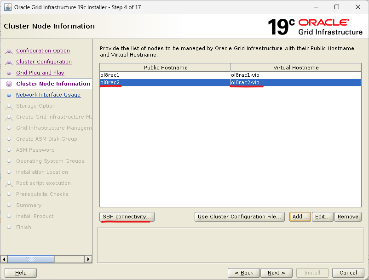Add a new cluster node
The image size is (369, 280).
click(300, 217)
